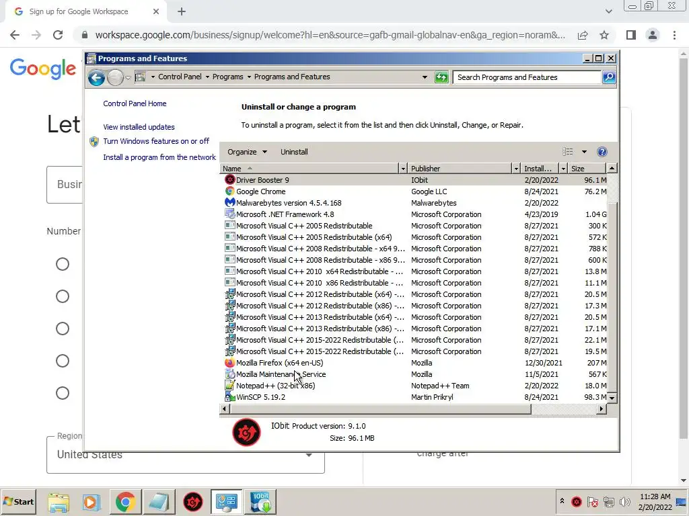Open Chrome's three-dot menu
Screen dimensions: 689x516
tap(674, 35)
